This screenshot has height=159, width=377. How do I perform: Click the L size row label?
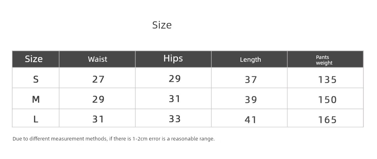click(x=36, y=119)
